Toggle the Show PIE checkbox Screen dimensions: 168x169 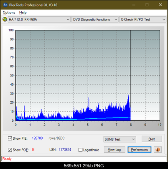[10, 138]
